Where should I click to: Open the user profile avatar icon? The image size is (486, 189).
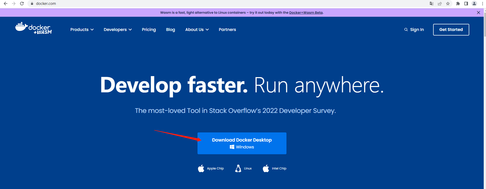tap(474, 4)
